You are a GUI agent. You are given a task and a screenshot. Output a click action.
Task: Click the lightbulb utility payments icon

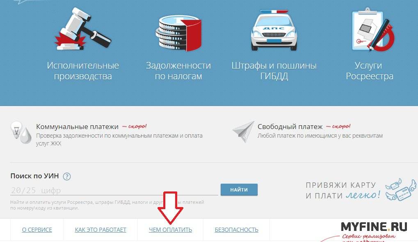click(x=21, y=132)
